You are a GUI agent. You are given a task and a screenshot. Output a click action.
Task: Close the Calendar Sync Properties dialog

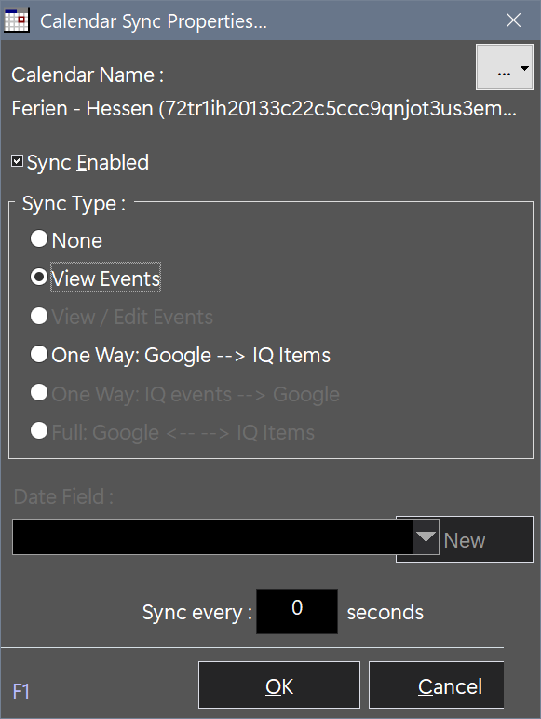pyautogui.click(x=513, y=20)
